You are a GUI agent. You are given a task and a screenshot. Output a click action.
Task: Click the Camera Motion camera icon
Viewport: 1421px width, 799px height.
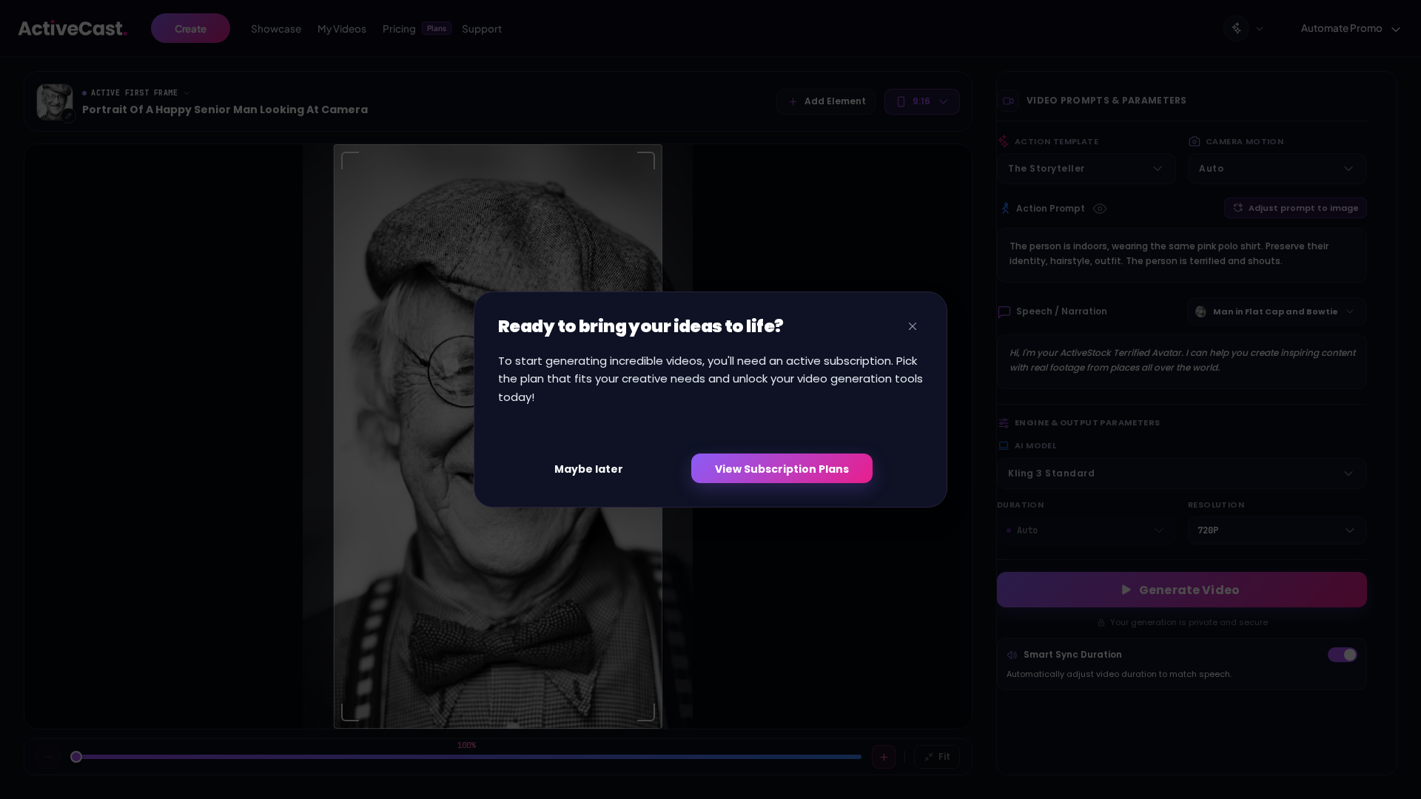coord(1195,141)
